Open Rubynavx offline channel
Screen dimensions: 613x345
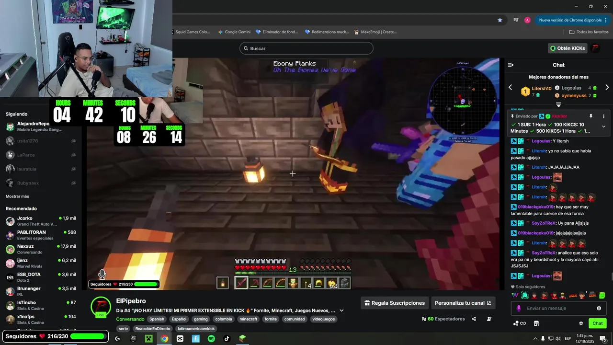pyautogui.click(x=41, y=183)
